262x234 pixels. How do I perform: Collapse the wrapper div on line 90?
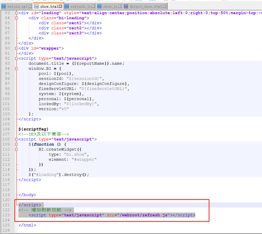(x=16, y=48)
